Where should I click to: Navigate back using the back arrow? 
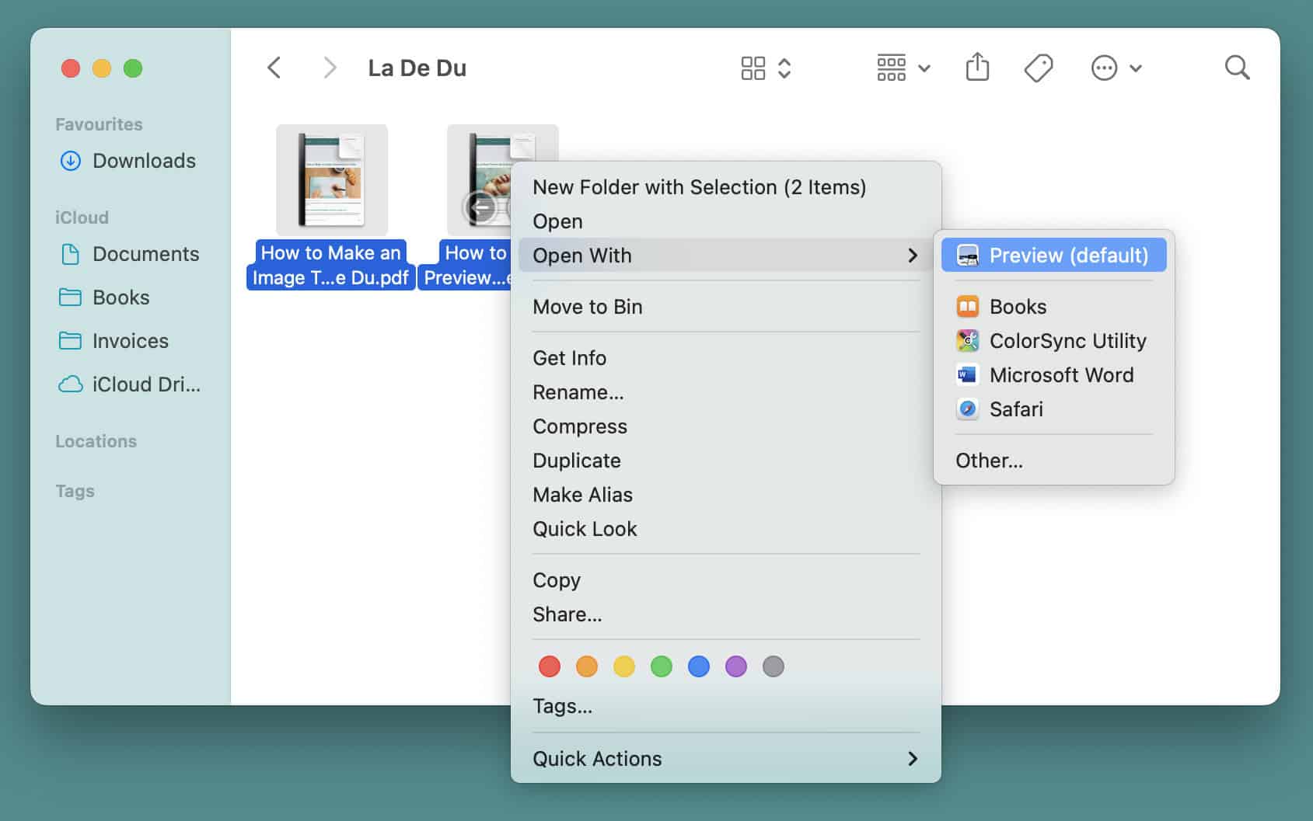(x=274, y=68)
